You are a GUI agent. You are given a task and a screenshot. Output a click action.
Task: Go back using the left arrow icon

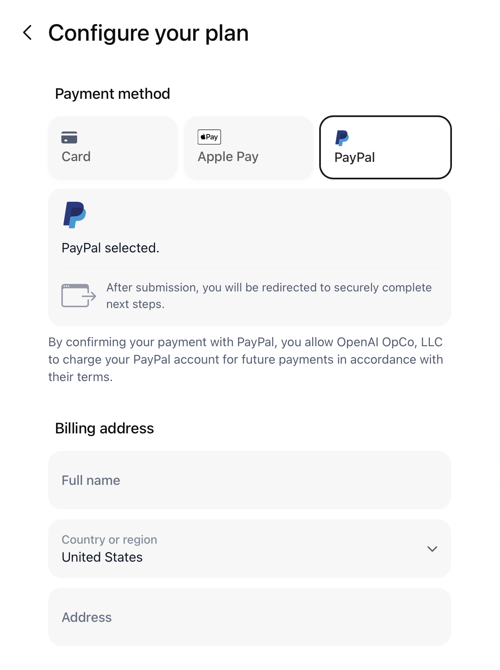point(27,32)
